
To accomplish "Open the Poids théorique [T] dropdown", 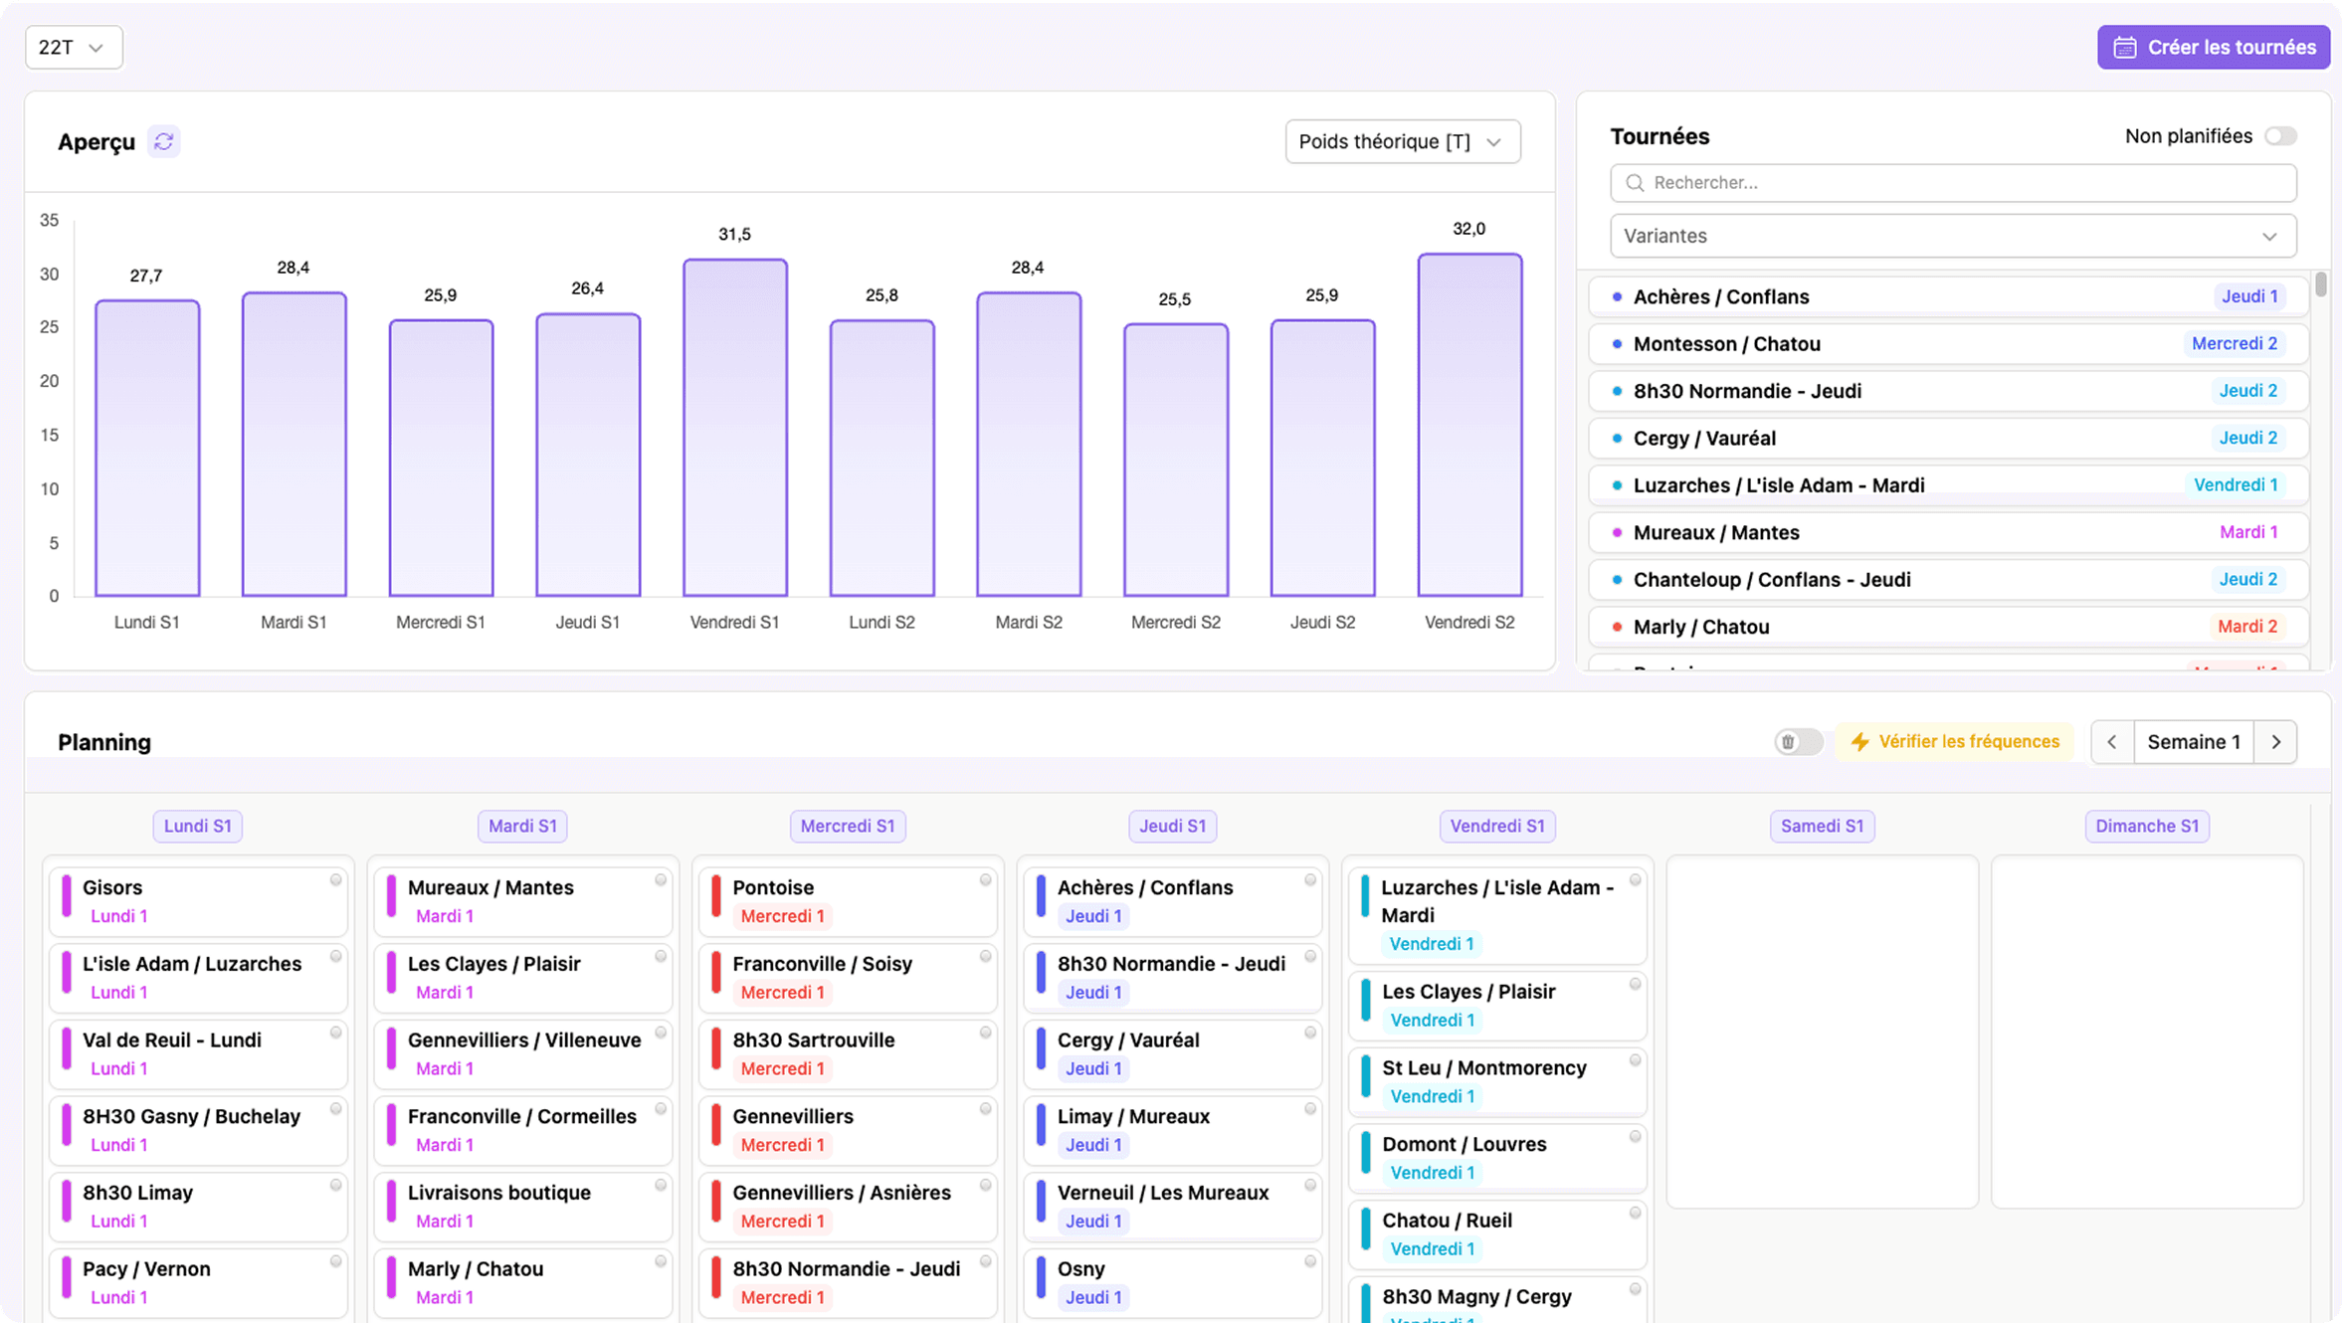I will pyautogui.click(x=1402, y=142).
